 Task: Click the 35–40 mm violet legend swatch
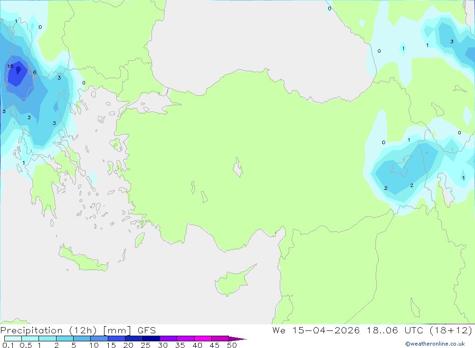(185, 339)
